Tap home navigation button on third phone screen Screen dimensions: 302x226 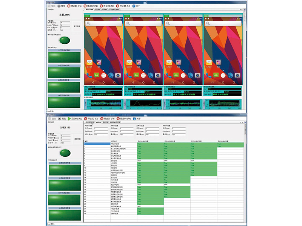tap(183, 82)
